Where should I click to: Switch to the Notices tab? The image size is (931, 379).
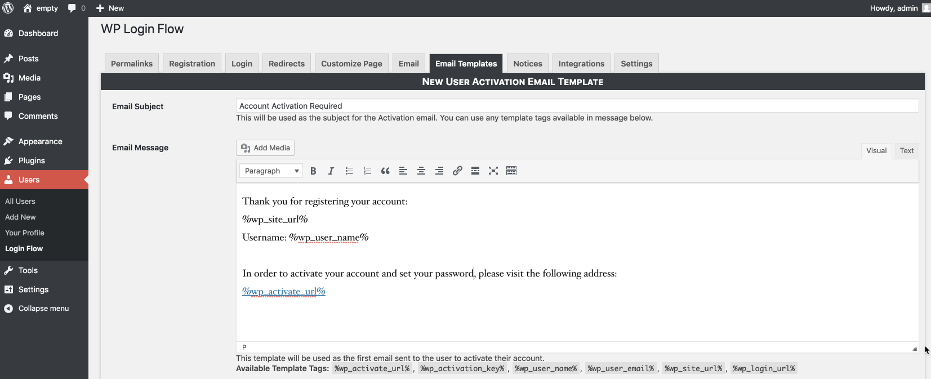click(528, 64)
